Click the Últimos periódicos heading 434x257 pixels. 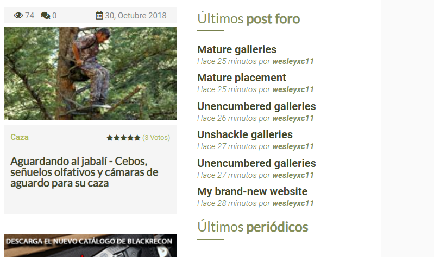pyautogui.click(x=253, y=227)
